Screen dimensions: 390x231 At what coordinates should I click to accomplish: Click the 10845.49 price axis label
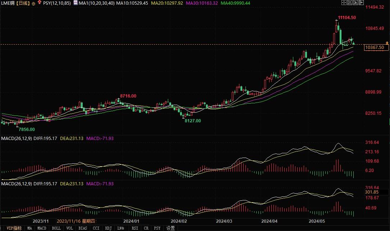point(375,28)
